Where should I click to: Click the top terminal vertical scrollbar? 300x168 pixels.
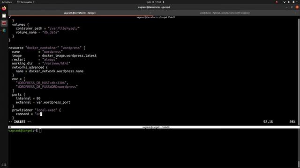click(x=299, y=71)
